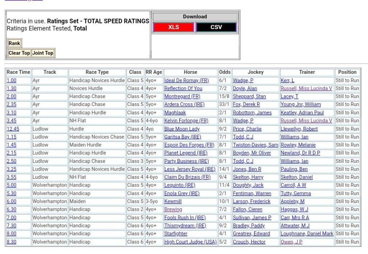This screenshot has width=368, height=254.
Task: View jockey Twiston-Davies, Sam
Action: pos(255,145)
